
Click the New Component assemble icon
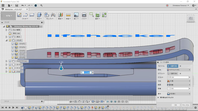pos(47,15)
